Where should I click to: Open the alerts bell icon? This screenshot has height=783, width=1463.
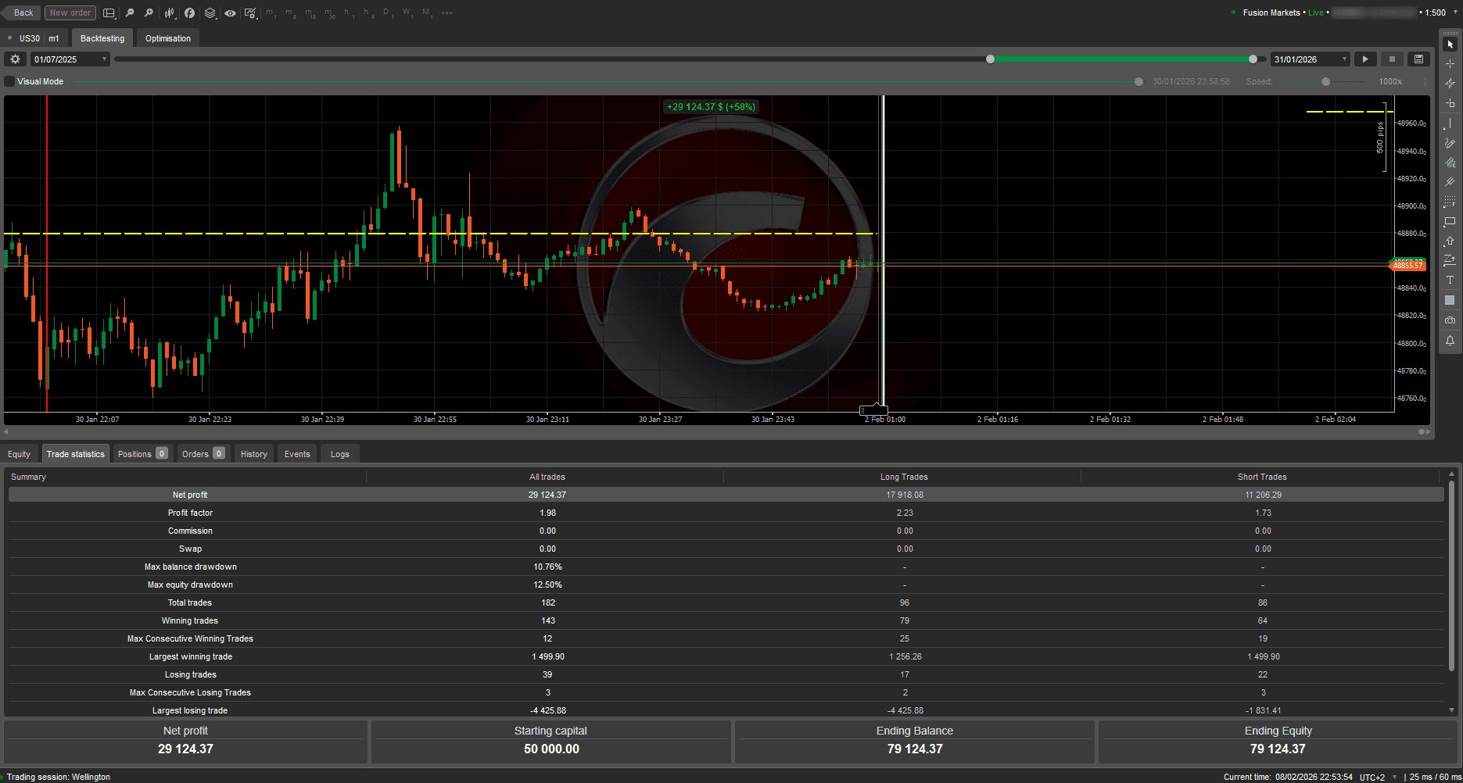(1450, 341)
